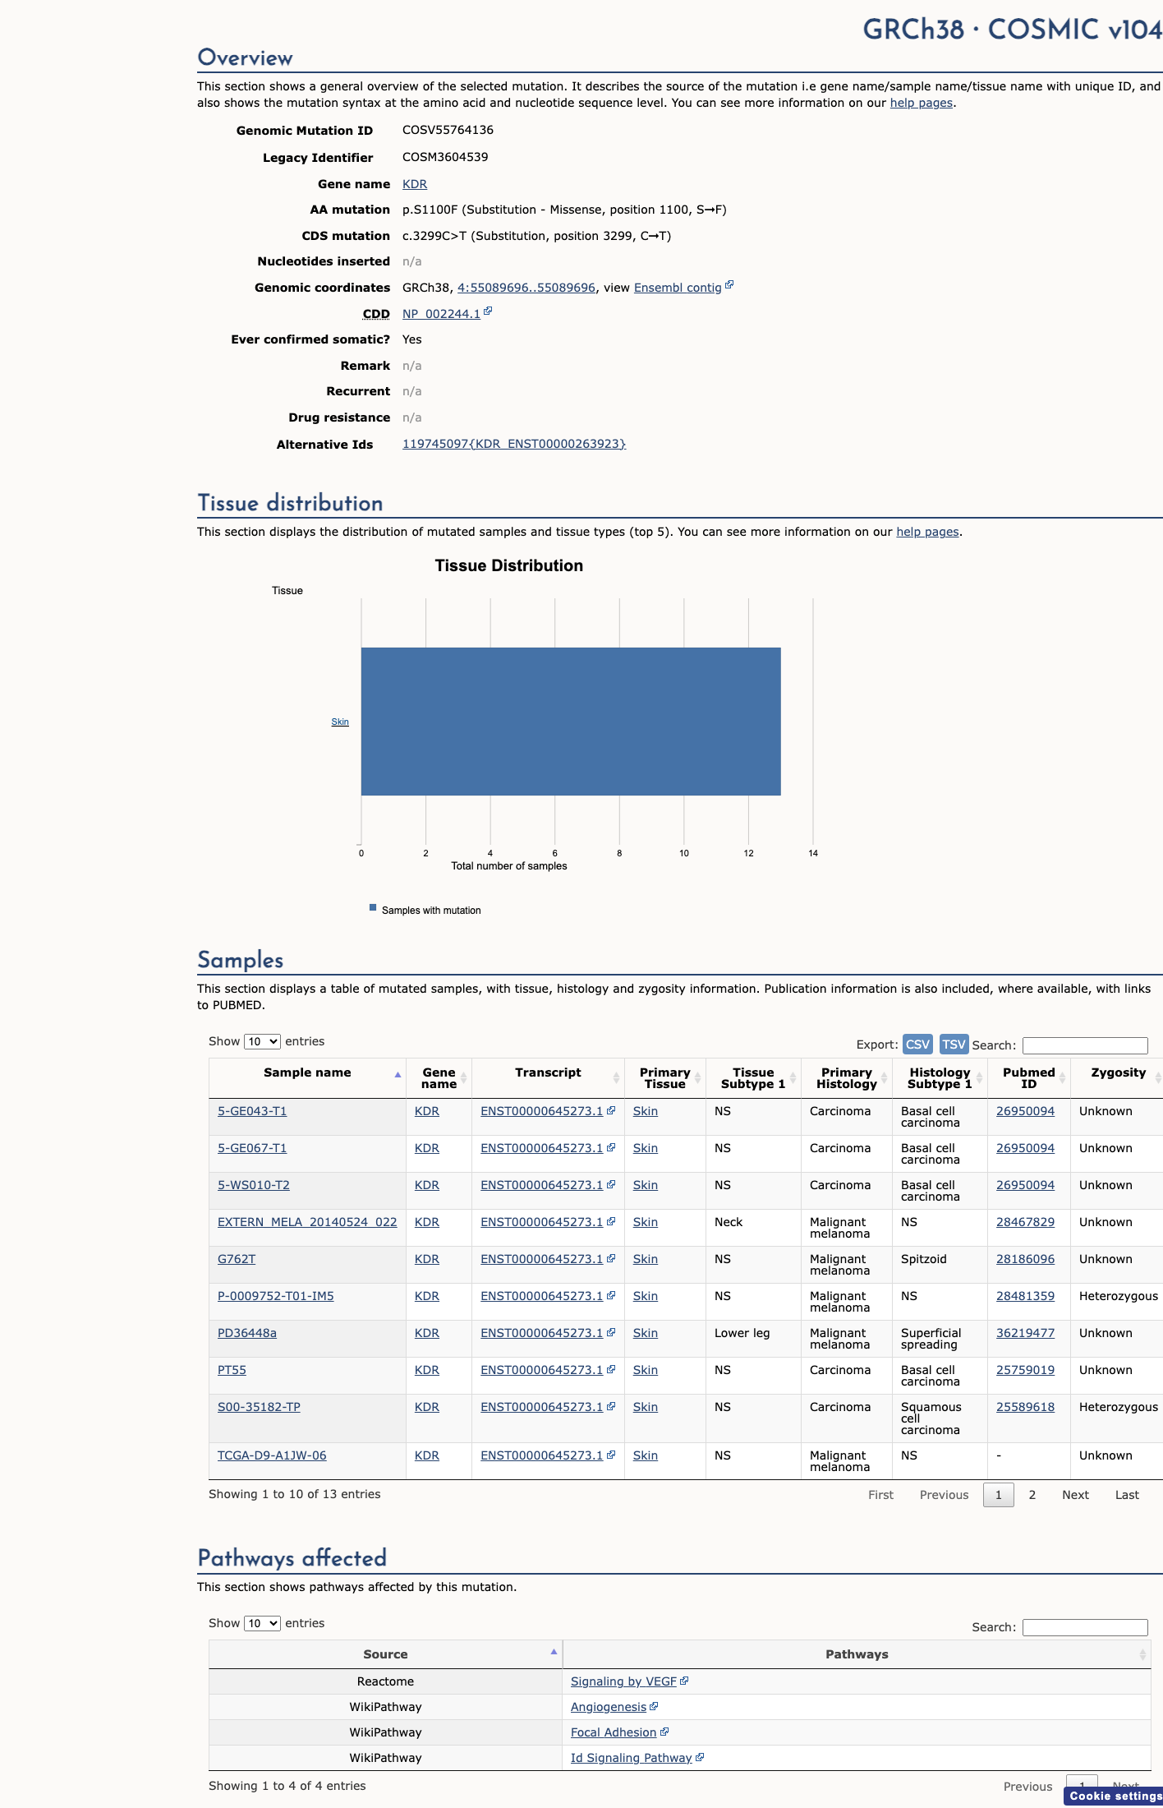View the Ensembl contig link
Screen dimensions: 1163x1808
678,288
